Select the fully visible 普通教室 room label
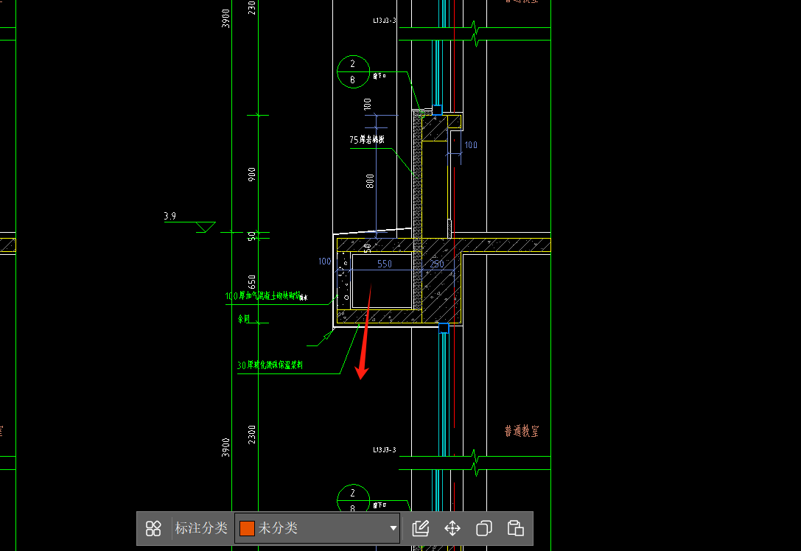The image size is (801, 551). 522,431
